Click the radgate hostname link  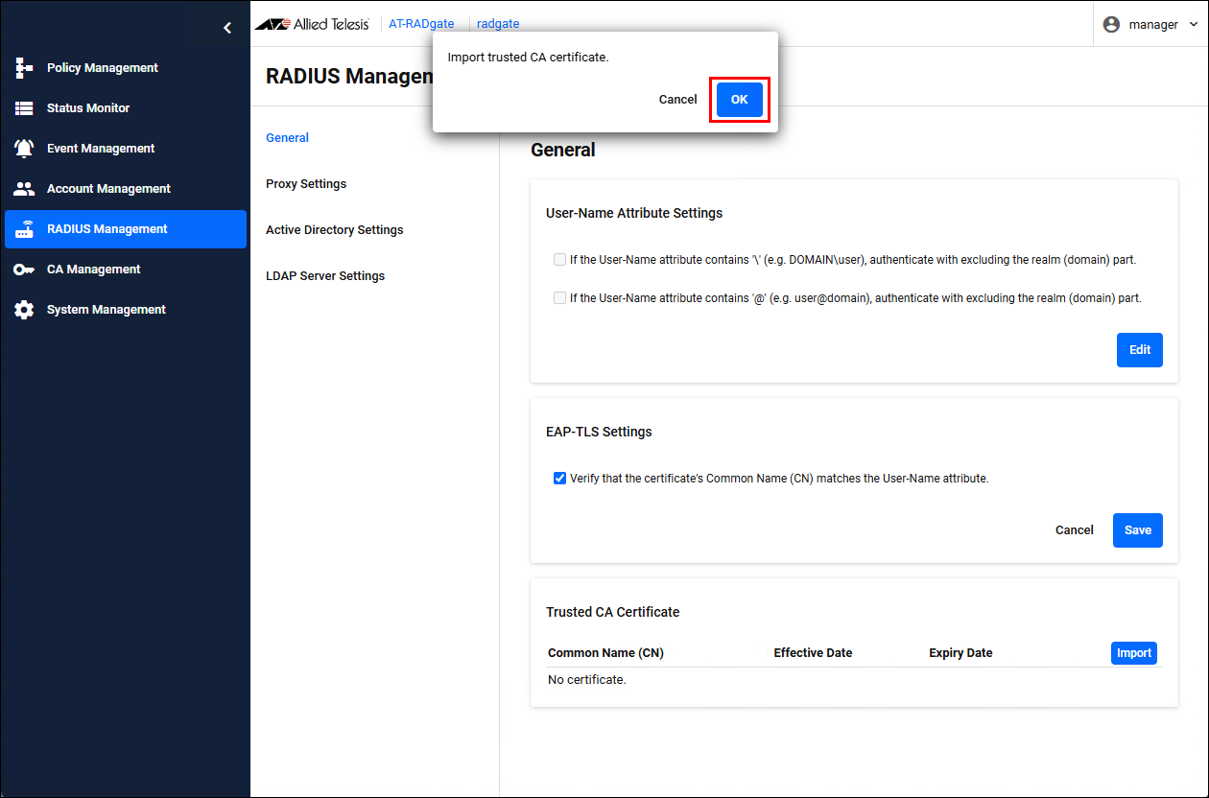pyautogui.click(x=498, y=24)
